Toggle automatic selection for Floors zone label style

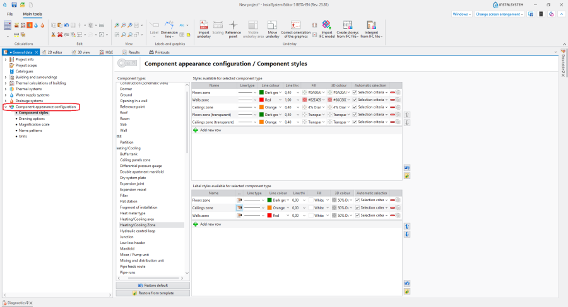[357, 200]
